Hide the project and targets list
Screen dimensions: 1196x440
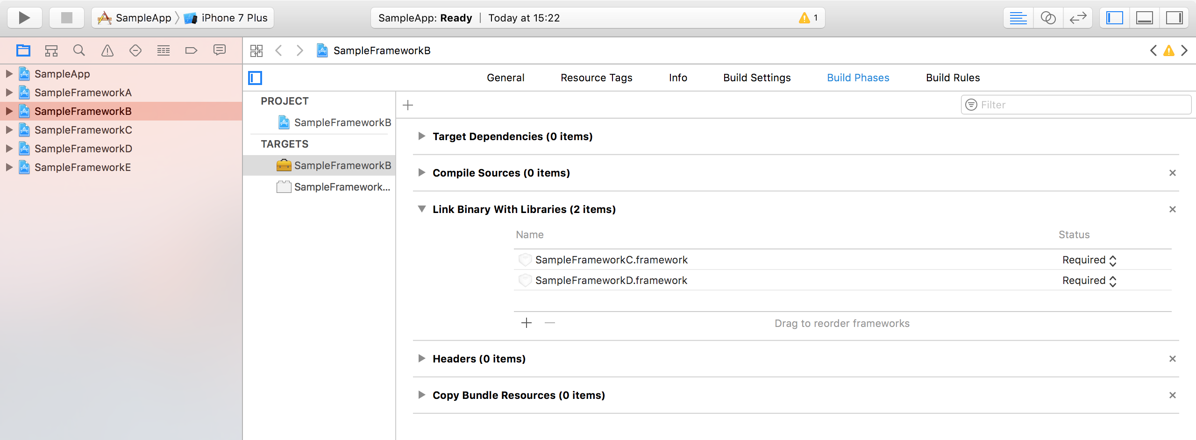click(255, 78)
